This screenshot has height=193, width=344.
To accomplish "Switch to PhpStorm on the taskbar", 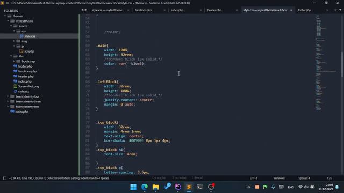I will pos(178,187).
